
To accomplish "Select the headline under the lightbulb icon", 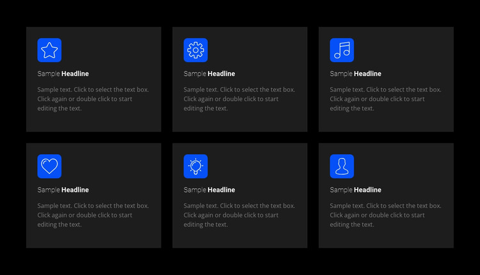I will [209, 190].
